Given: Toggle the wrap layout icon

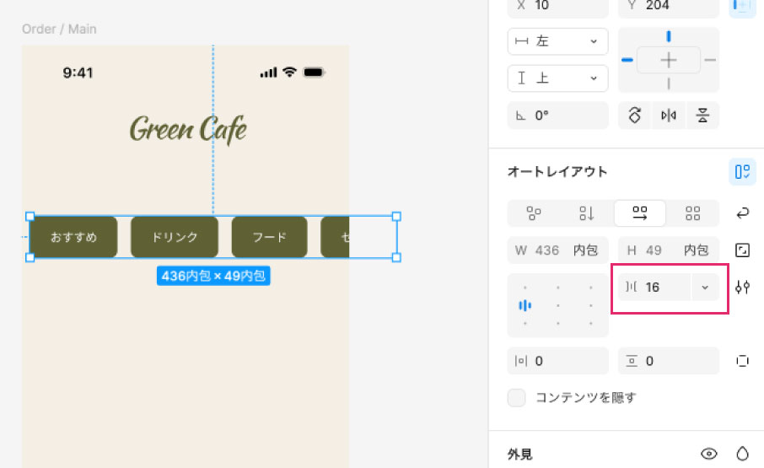Looking at the screenshot, I should [743, 212].
